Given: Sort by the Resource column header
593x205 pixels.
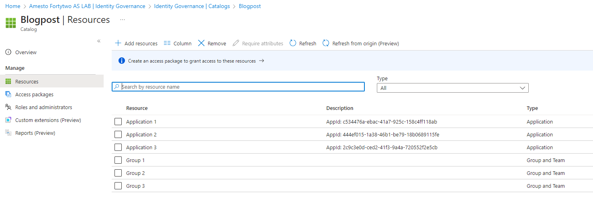Looking at the screenshot, I should [x=137, y=108].
